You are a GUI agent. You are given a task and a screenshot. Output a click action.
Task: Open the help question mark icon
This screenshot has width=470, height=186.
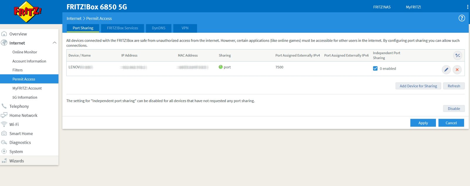pos(462,18)
